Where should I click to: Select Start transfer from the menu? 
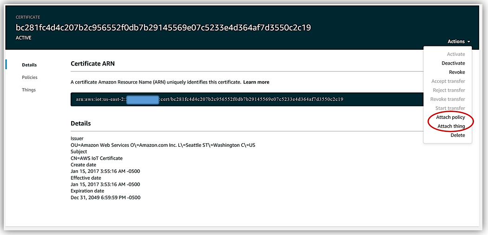449,108
